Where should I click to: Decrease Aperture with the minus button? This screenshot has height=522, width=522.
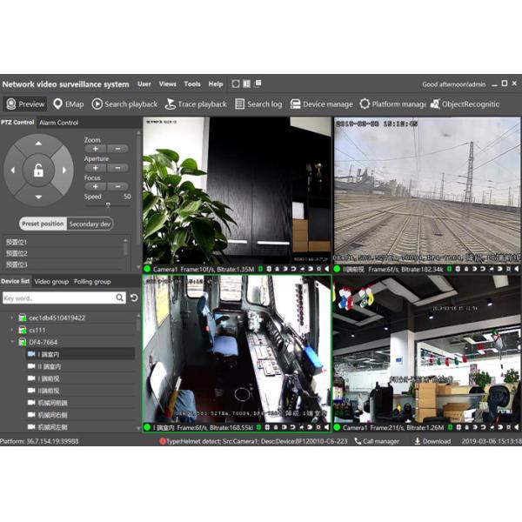click(117, 168)
